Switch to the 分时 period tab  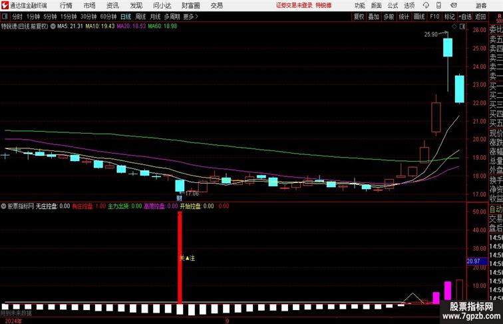coord(17,17)
